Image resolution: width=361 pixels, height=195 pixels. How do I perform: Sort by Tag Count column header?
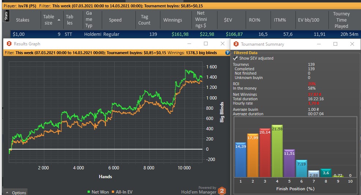144,20
